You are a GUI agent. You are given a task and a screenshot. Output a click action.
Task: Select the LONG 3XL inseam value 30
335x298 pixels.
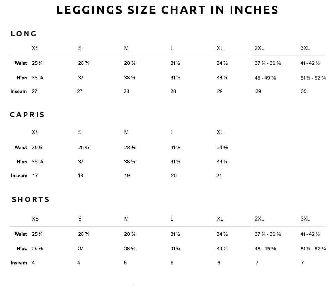pyautogui.click(x=303, y=91)
